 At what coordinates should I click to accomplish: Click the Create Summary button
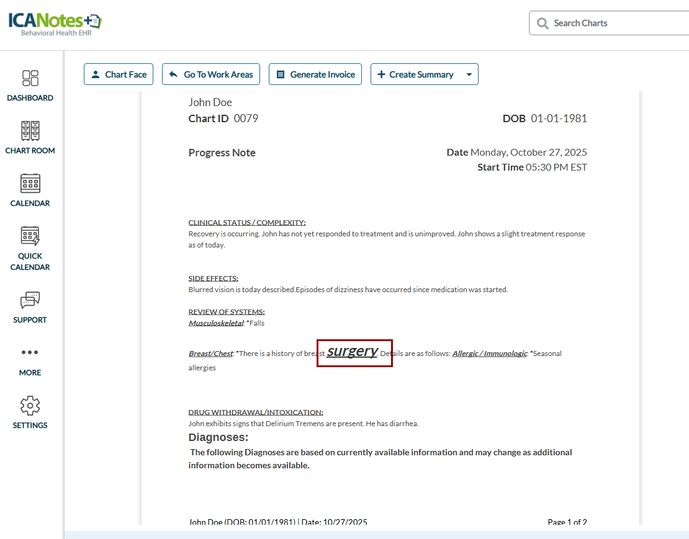coord(415,74)
